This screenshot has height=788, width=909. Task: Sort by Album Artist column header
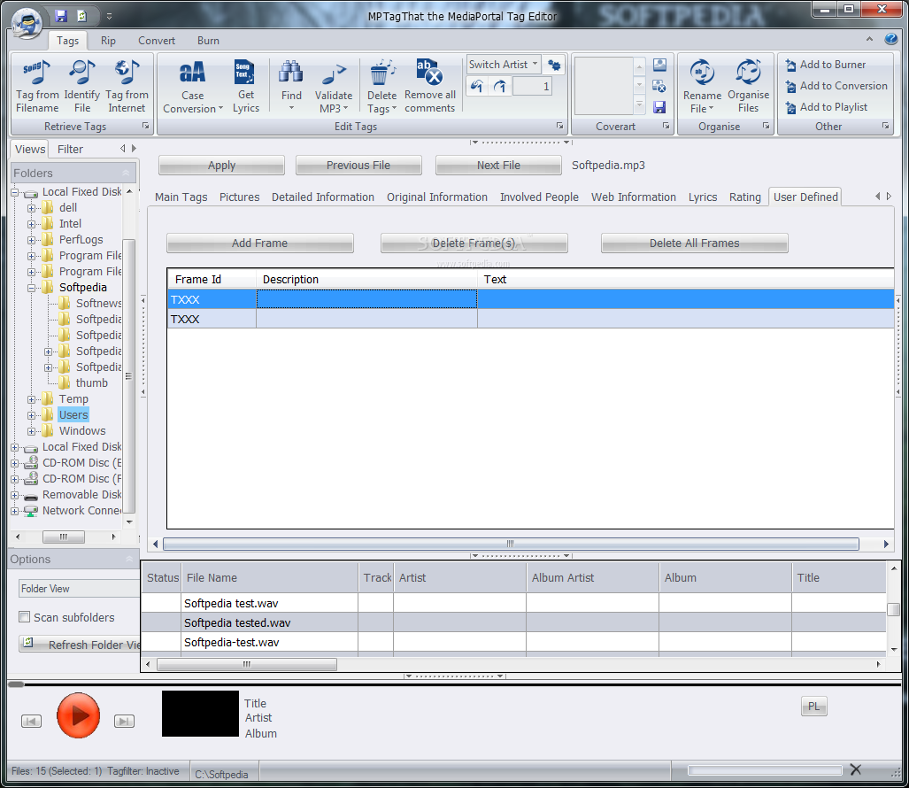tap(592, 577)
